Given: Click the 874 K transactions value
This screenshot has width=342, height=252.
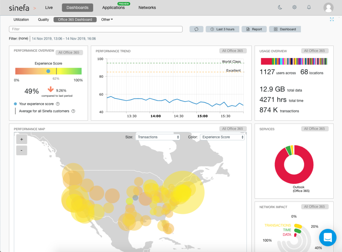Looking at the screenshot, I should point(269,110).
